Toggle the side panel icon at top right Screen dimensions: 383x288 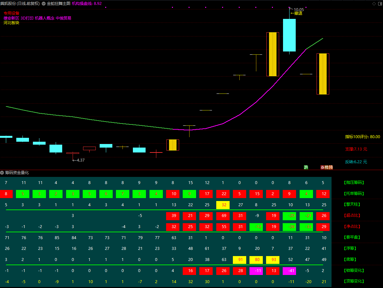click(380, 4)
